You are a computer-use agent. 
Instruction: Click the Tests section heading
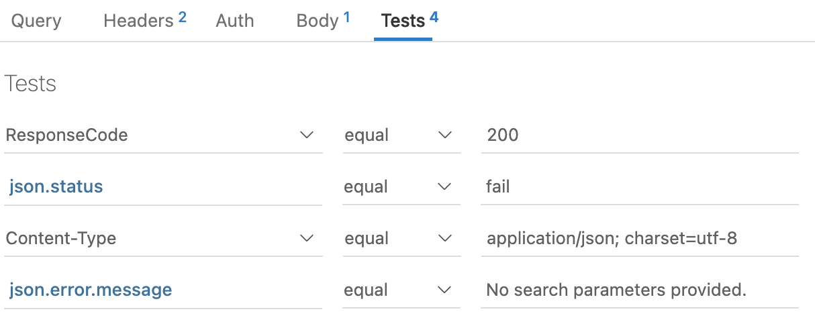(x=30, y=84)
